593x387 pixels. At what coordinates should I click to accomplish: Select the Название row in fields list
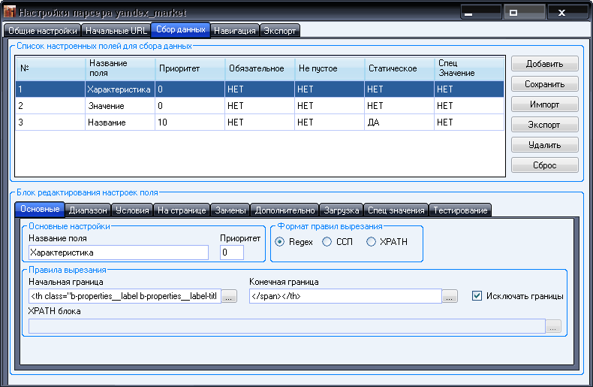pyautogui.click(x=105, y=122)
